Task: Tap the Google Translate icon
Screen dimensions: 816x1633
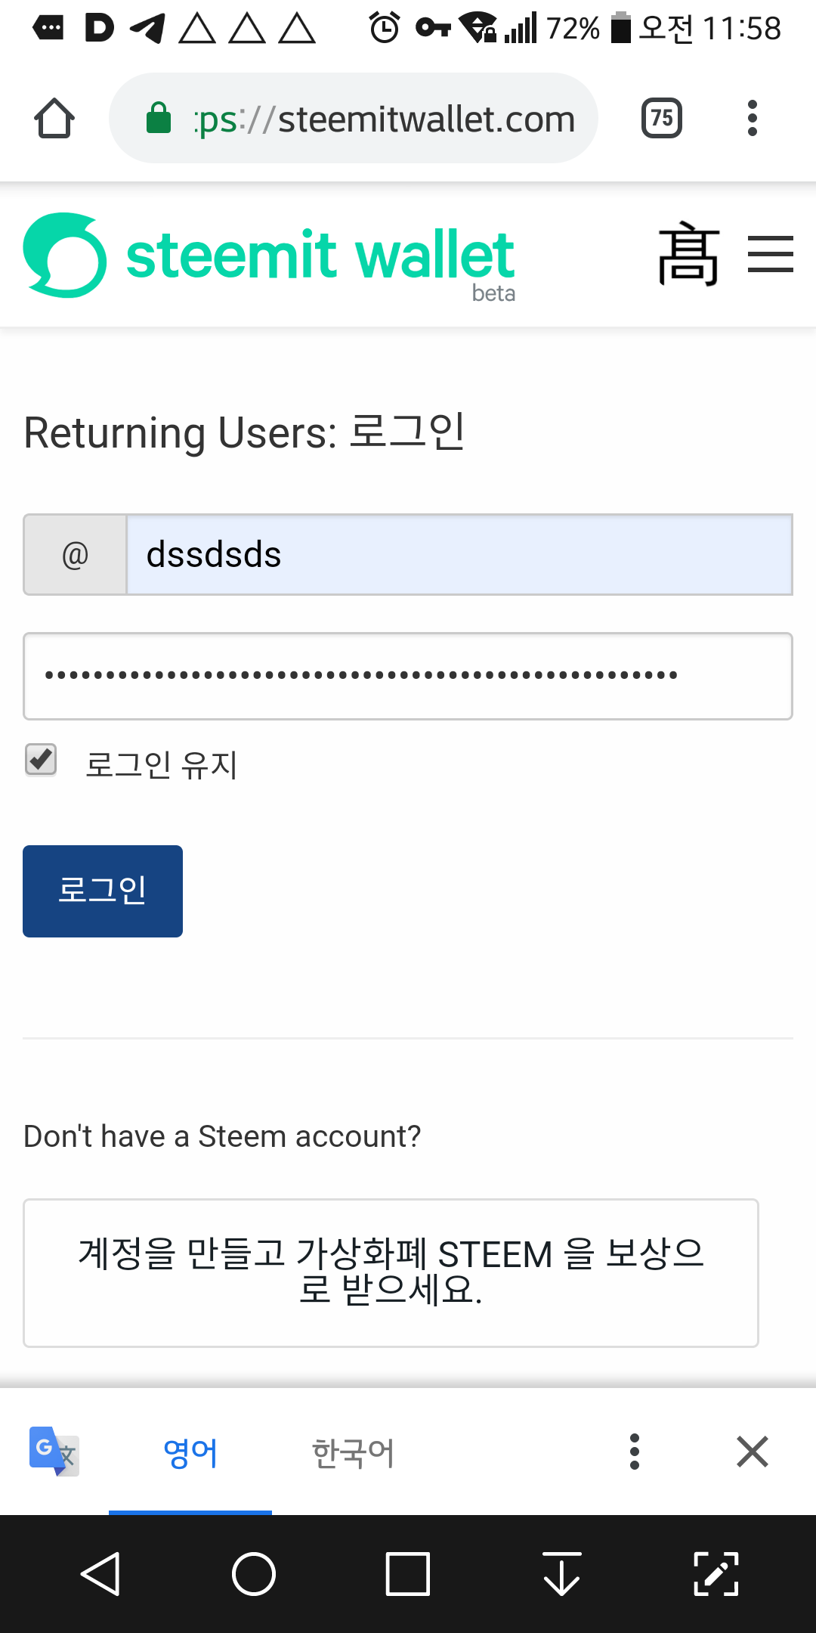Action: pos(54,1451)
